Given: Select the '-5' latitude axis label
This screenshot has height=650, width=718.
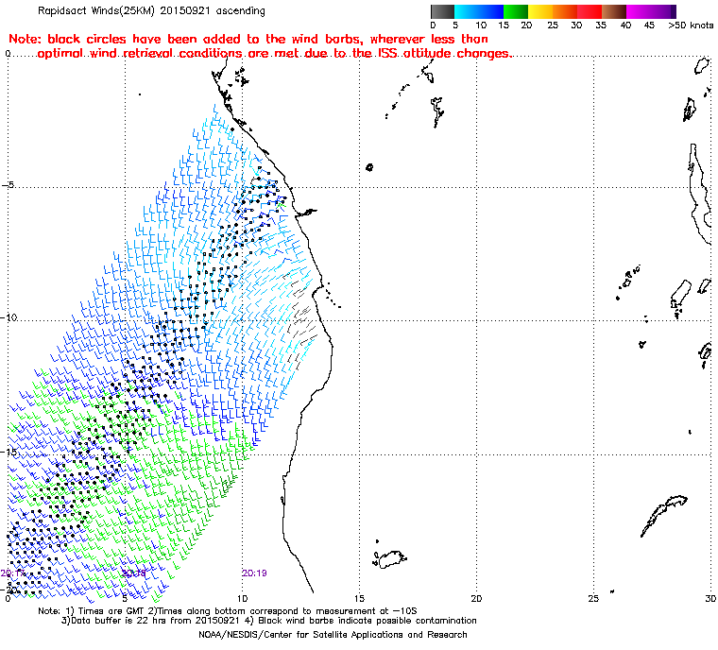Looking at the screenshot, I should coord(8,185).
